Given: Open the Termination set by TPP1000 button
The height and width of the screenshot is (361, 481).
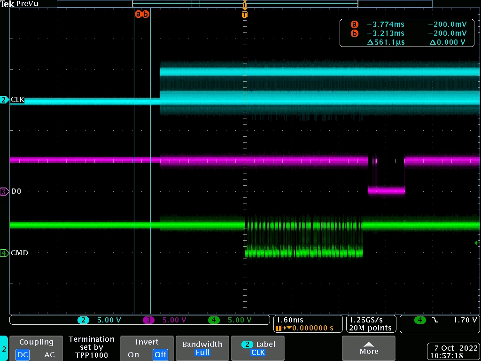Looking at the screenshot, I should click(x=92, y=347).
